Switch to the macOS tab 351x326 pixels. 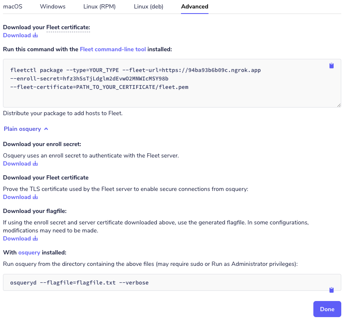[13, 6]
